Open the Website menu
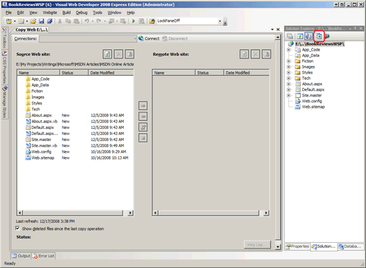 point(50,13)
